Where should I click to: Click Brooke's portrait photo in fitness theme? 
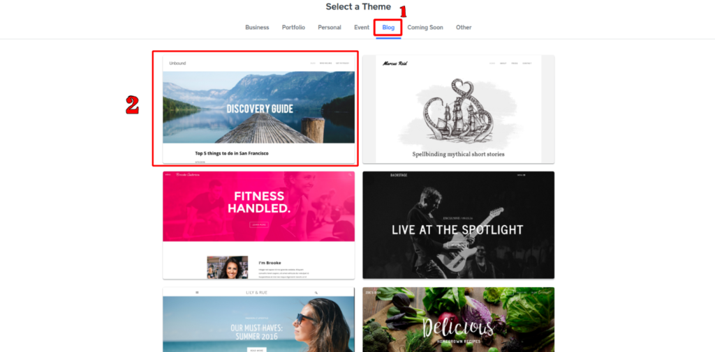click(228, 267)
